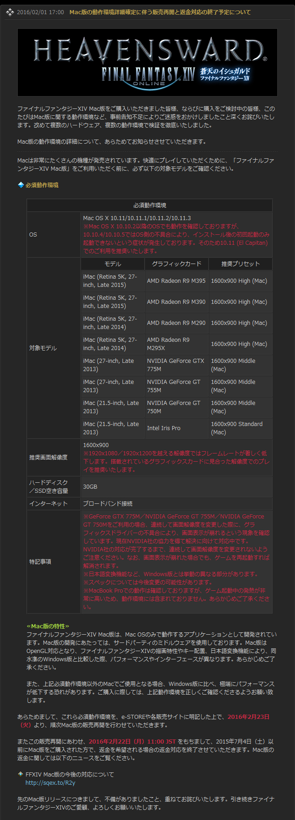295x820 pixels.
Task: Click the Intel Iris Pro cell
Action: point(163,428)
